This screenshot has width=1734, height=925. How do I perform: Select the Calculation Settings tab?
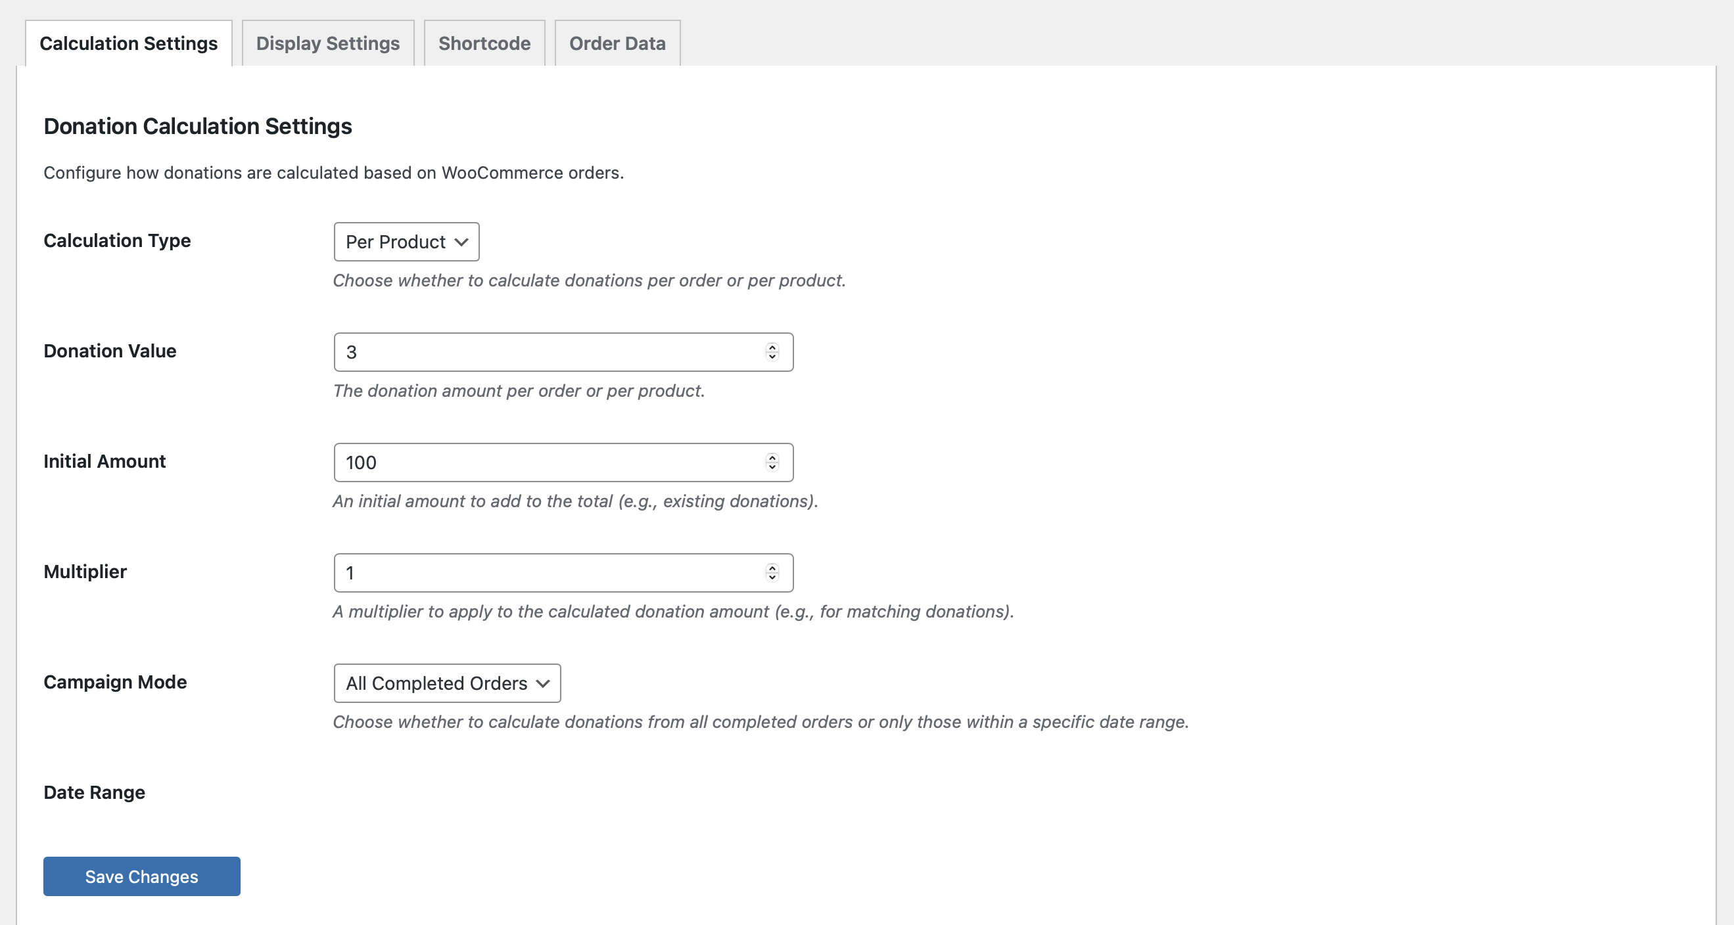point(129,43)
